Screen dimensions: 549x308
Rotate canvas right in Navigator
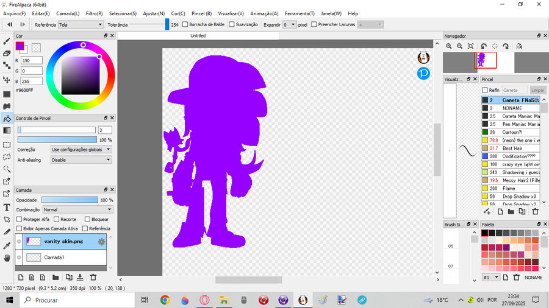(x=506, y=46)
